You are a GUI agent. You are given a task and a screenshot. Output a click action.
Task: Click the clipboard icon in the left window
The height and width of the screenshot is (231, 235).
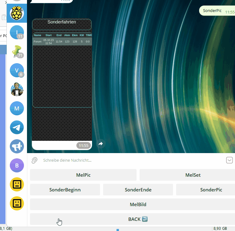(x=4, y=17)
